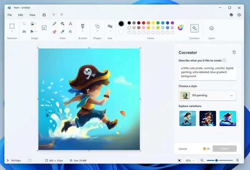Select the black primary color circle
The height and width of the screenshot is (170, 250).
pyautogui.click(x=121, y=24)
